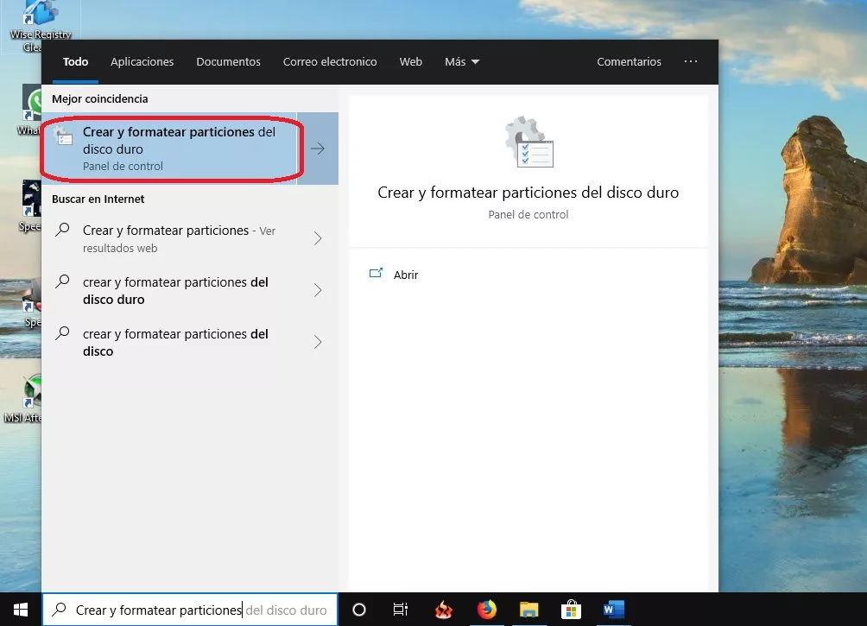Open Microsoft Store from the taskbar
Viewport: 867px width, 626px height.
coord(571,610)
